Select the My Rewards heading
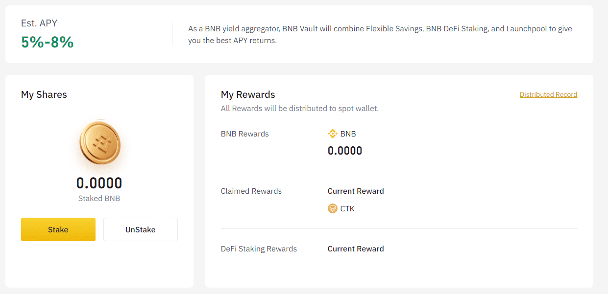 point(248,94)
